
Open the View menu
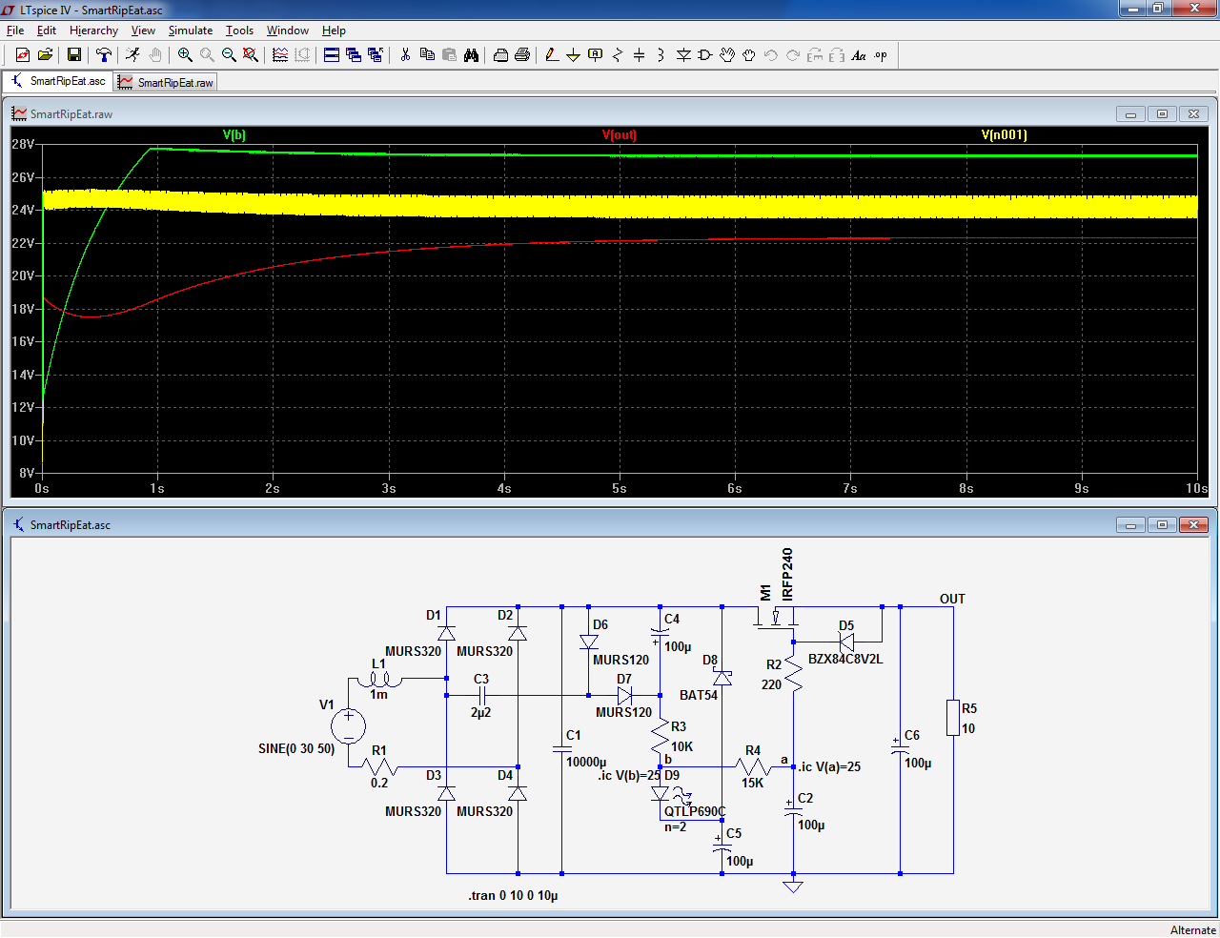[143, 31]
